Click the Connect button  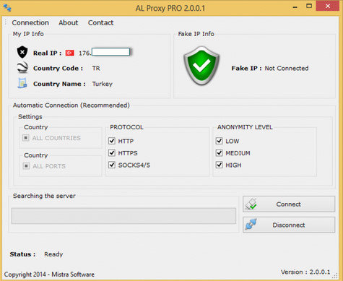[x=289, y=204]
